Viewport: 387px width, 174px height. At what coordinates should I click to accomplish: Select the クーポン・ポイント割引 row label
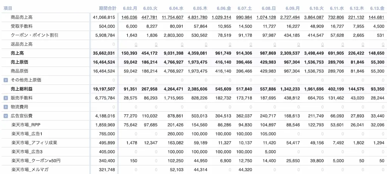(34, 35)
